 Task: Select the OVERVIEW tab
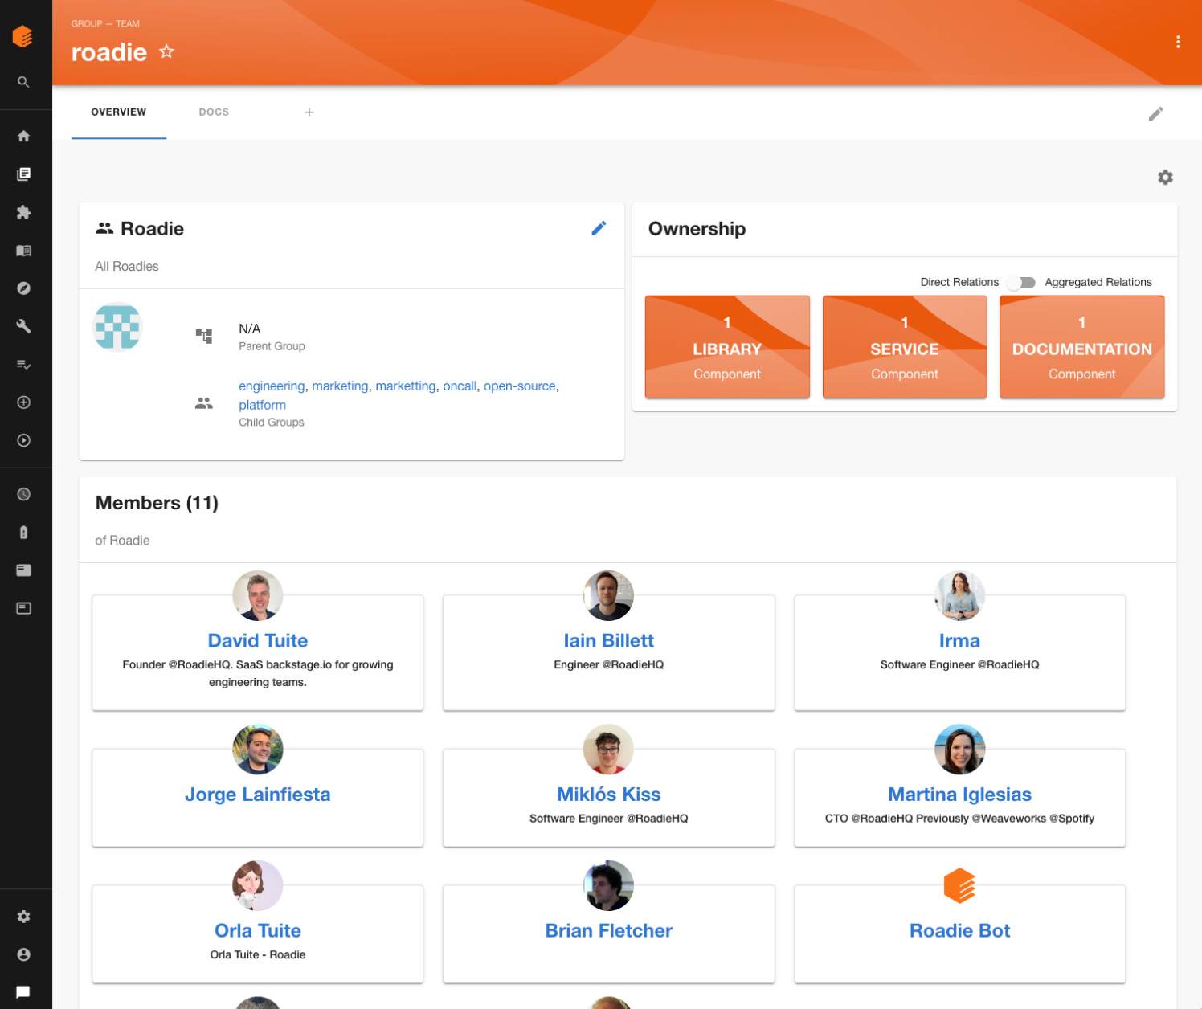click(x=118, y=112)
